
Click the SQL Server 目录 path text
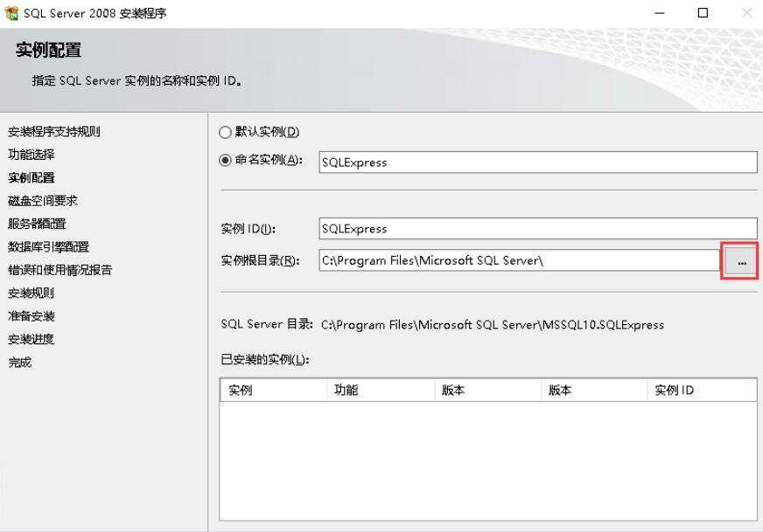493,325
